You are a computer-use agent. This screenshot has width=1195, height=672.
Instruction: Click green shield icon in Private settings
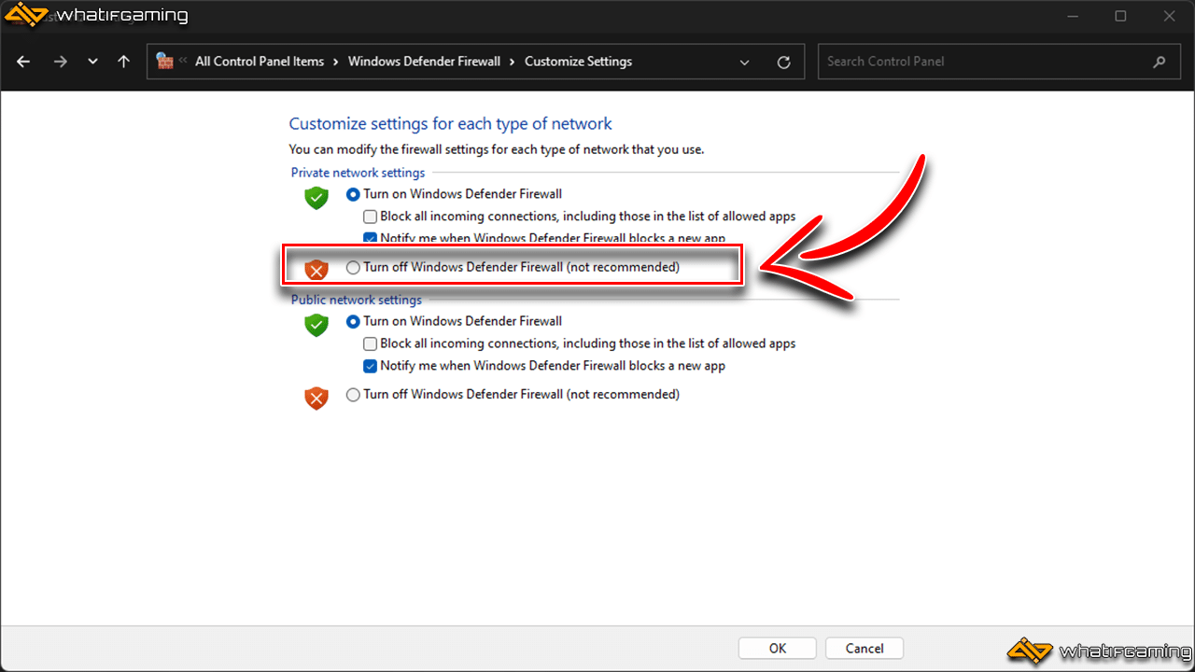[x=316, y=198]
